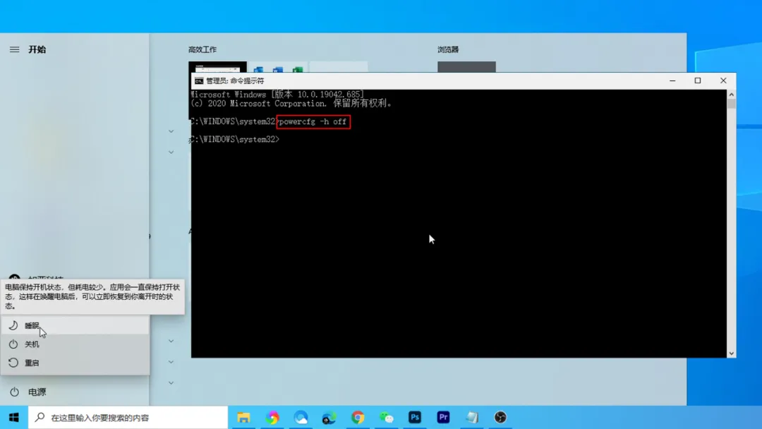Expand the chevron beside a Start menu app group
Image resolution: width=762 pixels, height=429 pixels.
(171, 131)
